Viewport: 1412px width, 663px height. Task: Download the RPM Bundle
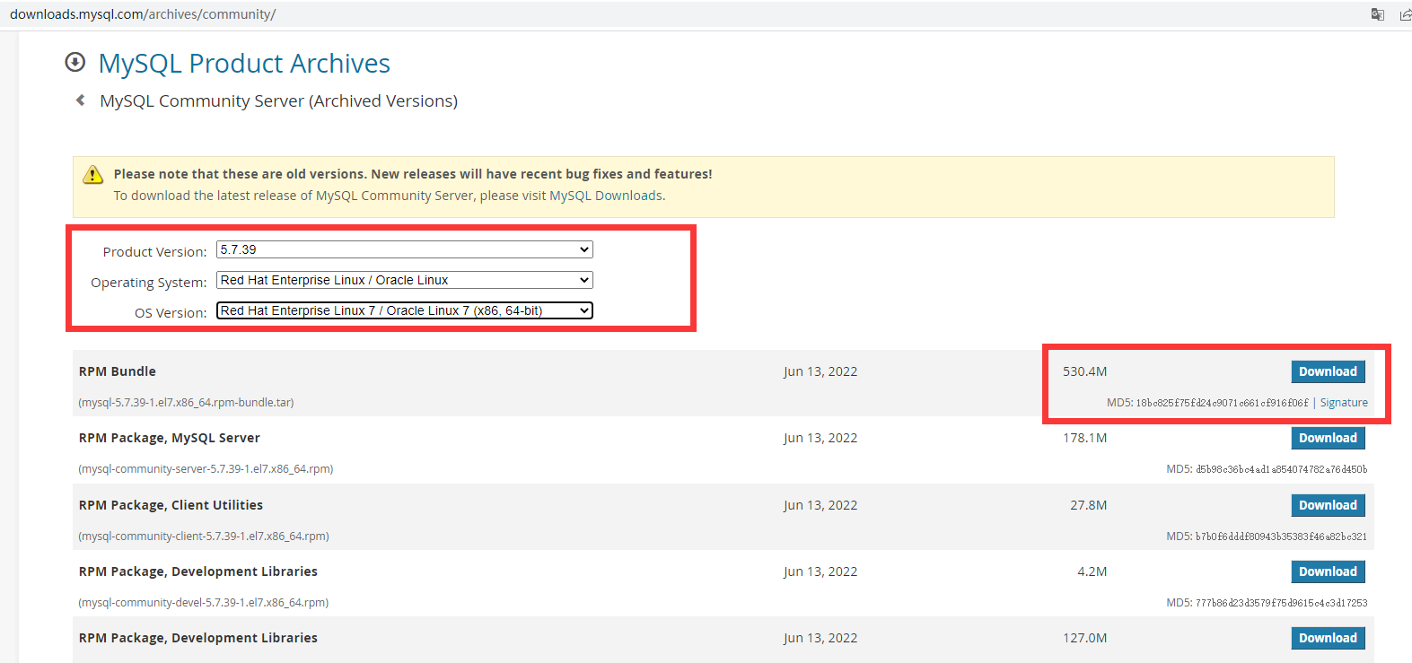tap(1328, 371)
